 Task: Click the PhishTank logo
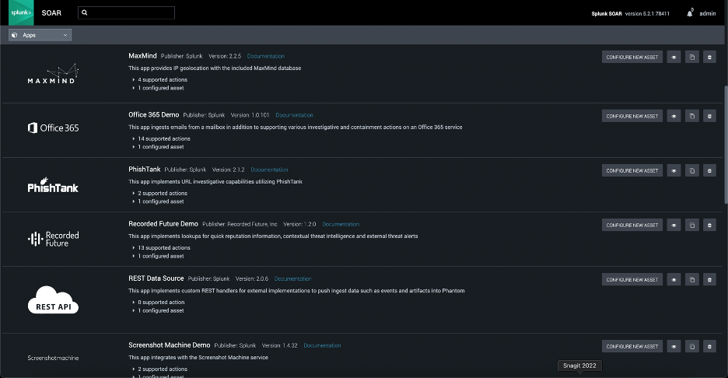53,185
